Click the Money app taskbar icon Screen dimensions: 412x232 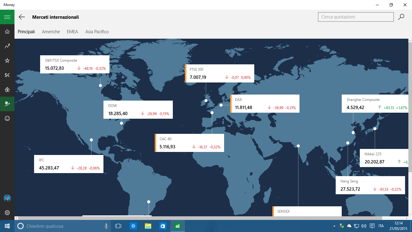tap(178, 226)
